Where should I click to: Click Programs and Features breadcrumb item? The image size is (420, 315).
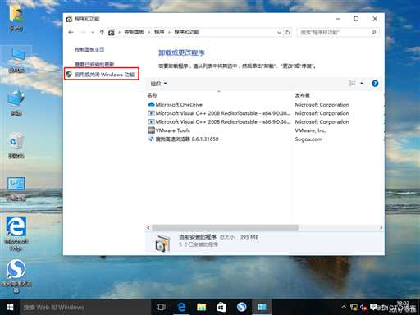tap(187, 32)
